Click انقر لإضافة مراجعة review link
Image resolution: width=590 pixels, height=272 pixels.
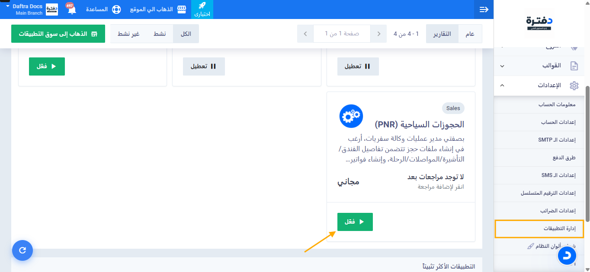point(441,187)
